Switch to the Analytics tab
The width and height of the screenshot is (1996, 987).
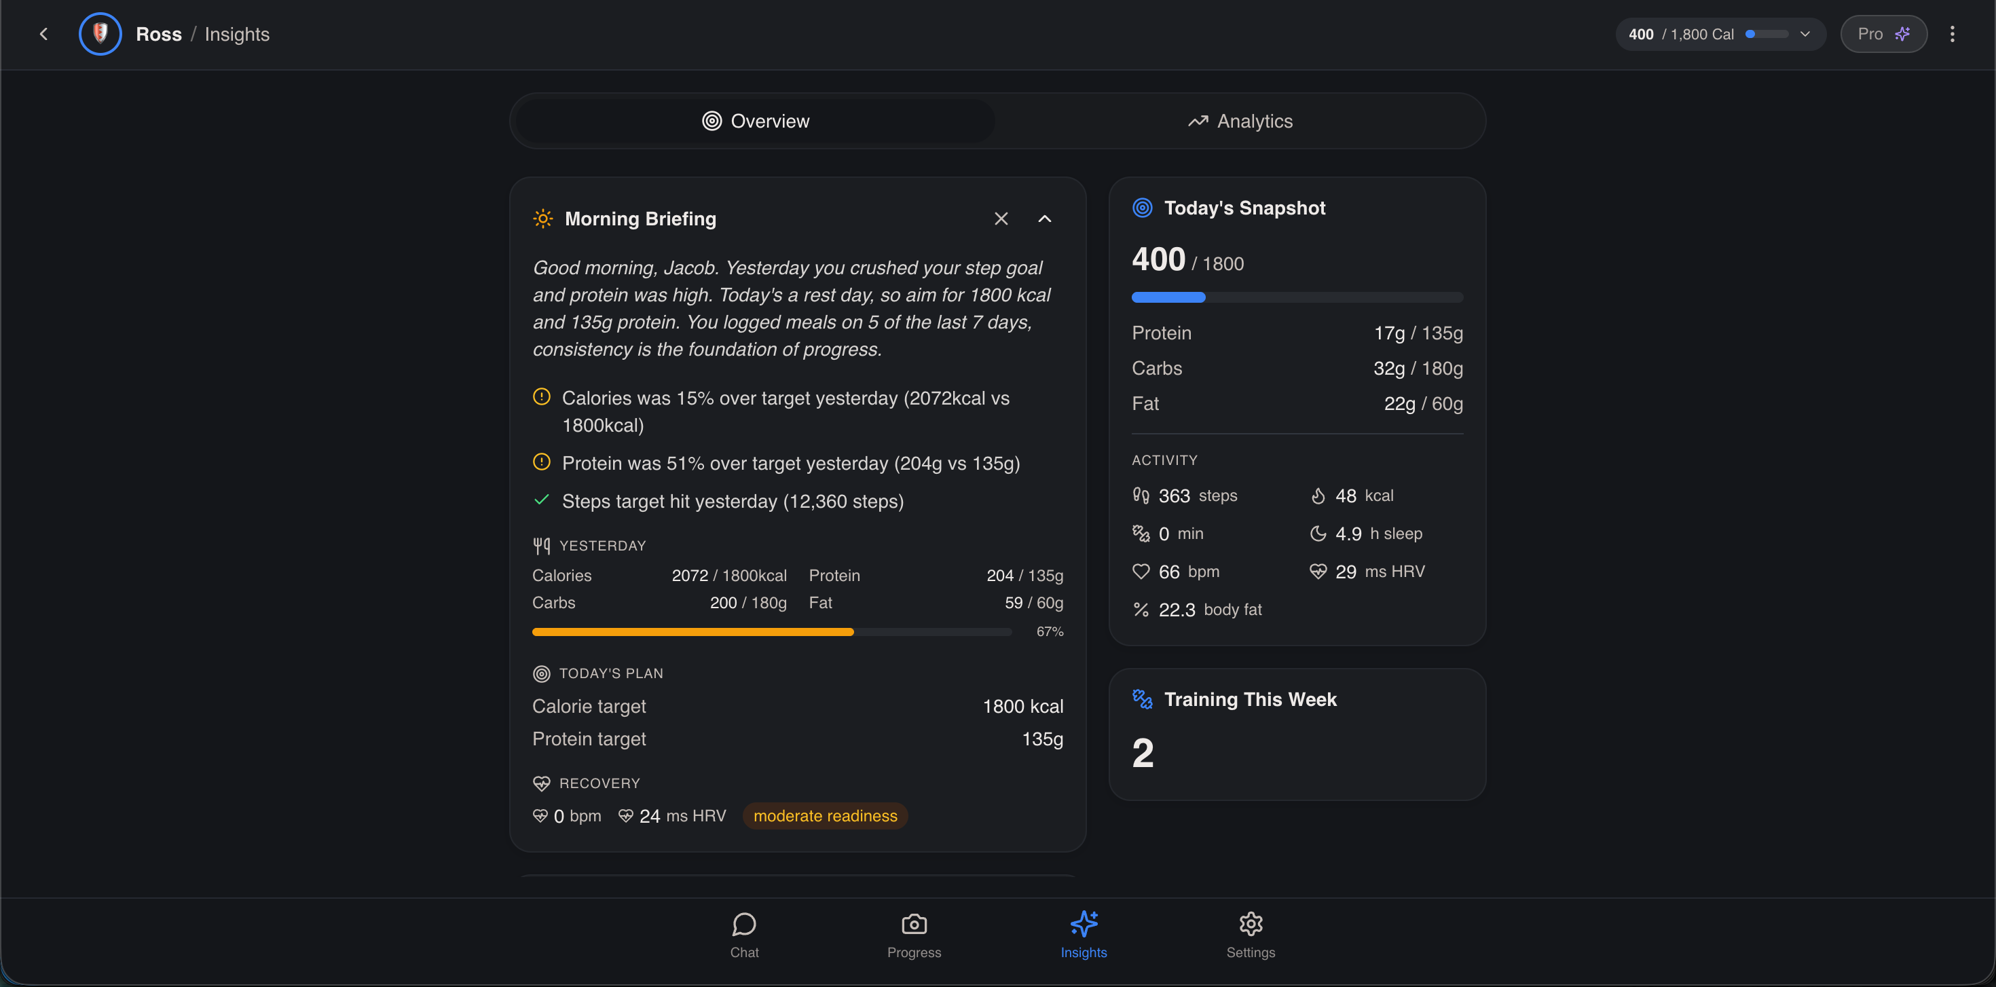(1240, 121)
